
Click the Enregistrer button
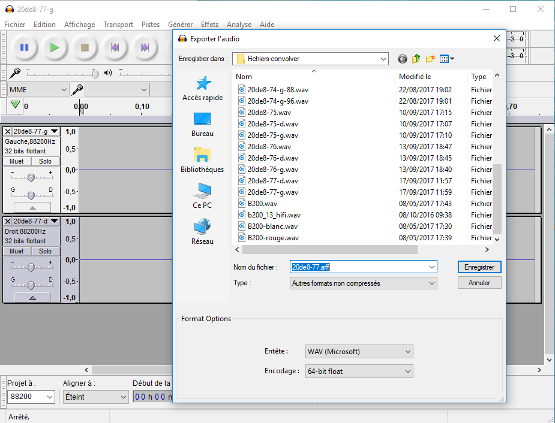pos(479,267)
